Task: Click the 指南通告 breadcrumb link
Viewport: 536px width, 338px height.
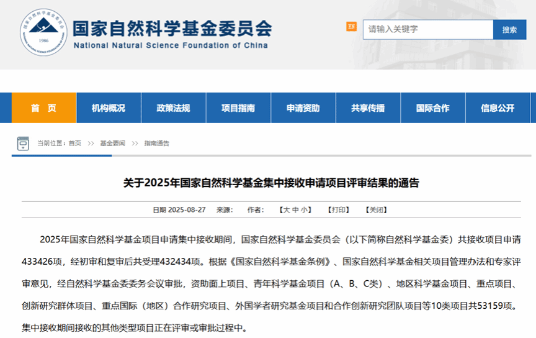Action: [x=156, y=144]
